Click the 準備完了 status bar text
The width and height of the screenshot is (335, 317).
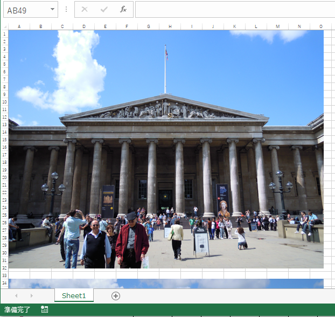[x=18, y=309]
